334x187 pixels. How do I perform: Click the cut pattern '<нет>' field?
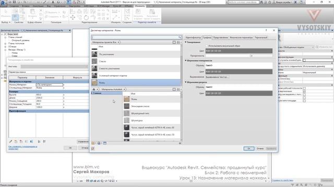[239, 87]
